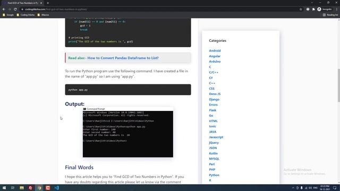Bookmark this page with the star icon
This screenshot has height=191, width=340.
301,10
